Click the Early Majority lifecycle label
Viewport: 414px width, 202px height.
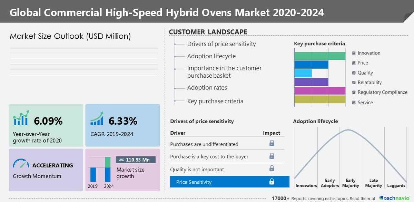click(x=351, y=183)
